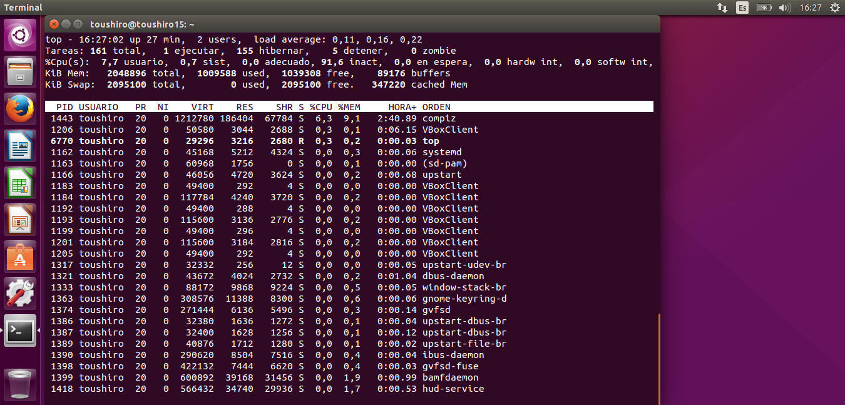Image resolution: width=845 pixels, height=405 pixels.
Task: Open network indicator in top panel
Action: pyautogui.click(x=722, y=8)
